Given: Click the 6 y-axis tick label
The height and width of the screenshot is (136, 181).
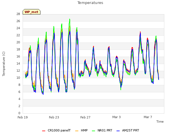Looking at the screenshot, I should click(19, 92).
